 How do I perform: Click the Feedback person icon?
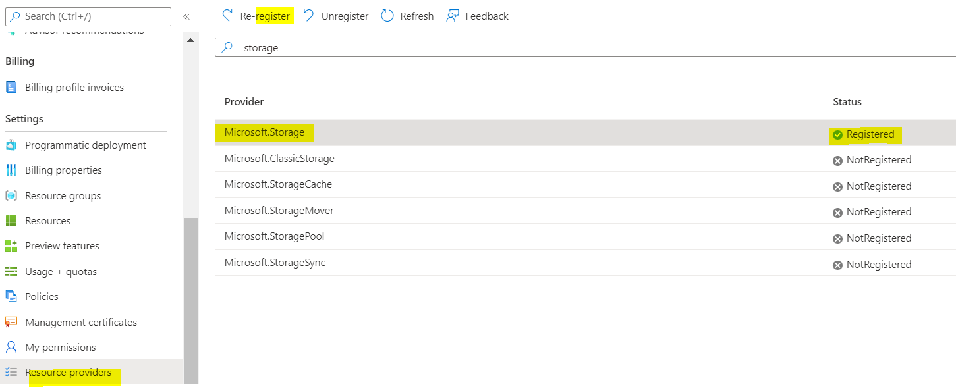(453, 16)
